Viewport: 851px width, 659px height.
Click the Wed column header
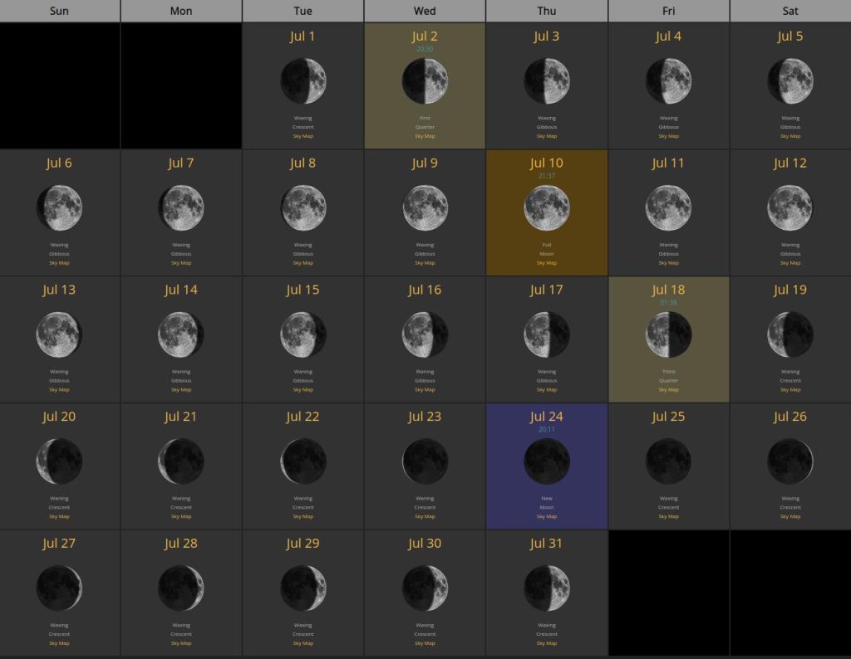(425, 11)
